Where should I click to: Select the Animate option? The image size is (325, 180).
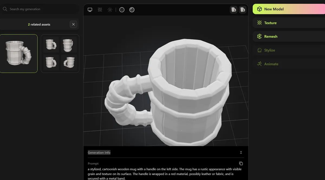click(289, 64)
